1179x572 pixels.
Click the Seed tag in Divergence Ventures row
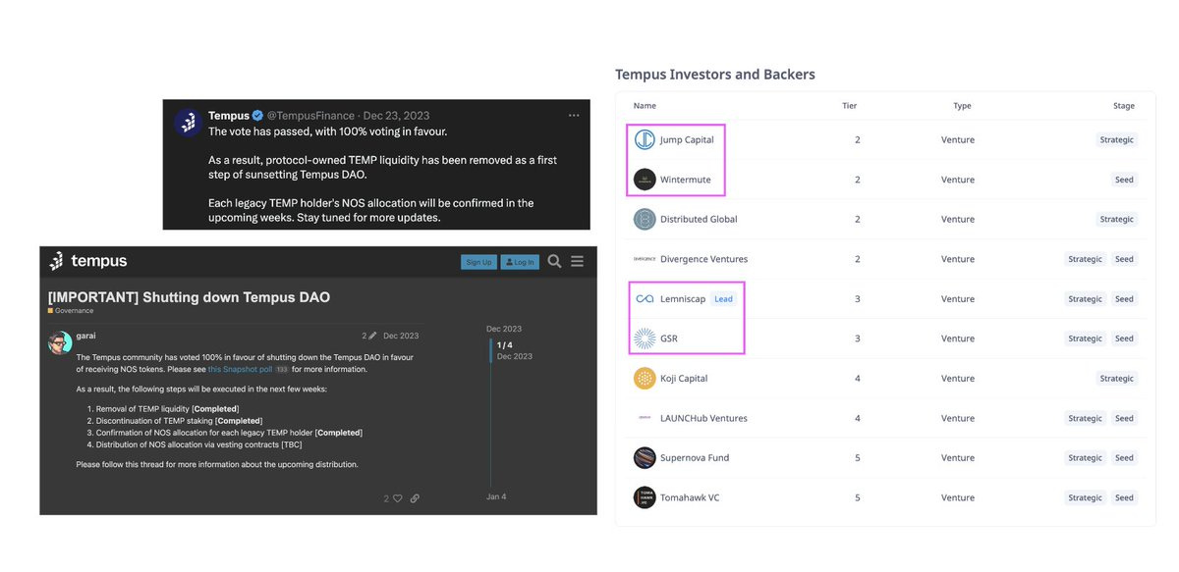tap(1124, 259)
